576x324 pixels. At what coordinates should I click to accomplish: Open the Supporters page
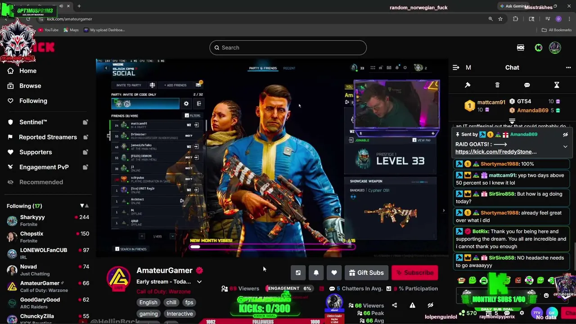(36, 152)
